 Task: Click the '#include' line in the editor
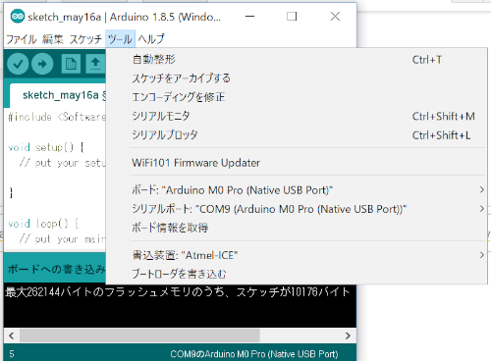pos(57,117)
